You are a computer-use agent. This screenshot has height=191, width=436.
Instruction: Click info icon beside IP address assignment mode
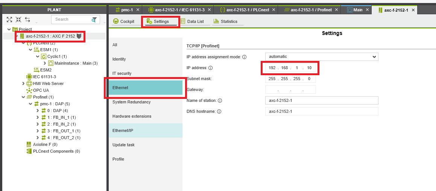tap(244, 57)
